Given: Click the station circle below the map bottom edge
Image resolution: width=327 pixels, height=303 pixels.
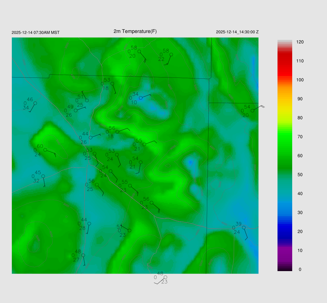Looking at the screenshot, I should coord(165,277).
